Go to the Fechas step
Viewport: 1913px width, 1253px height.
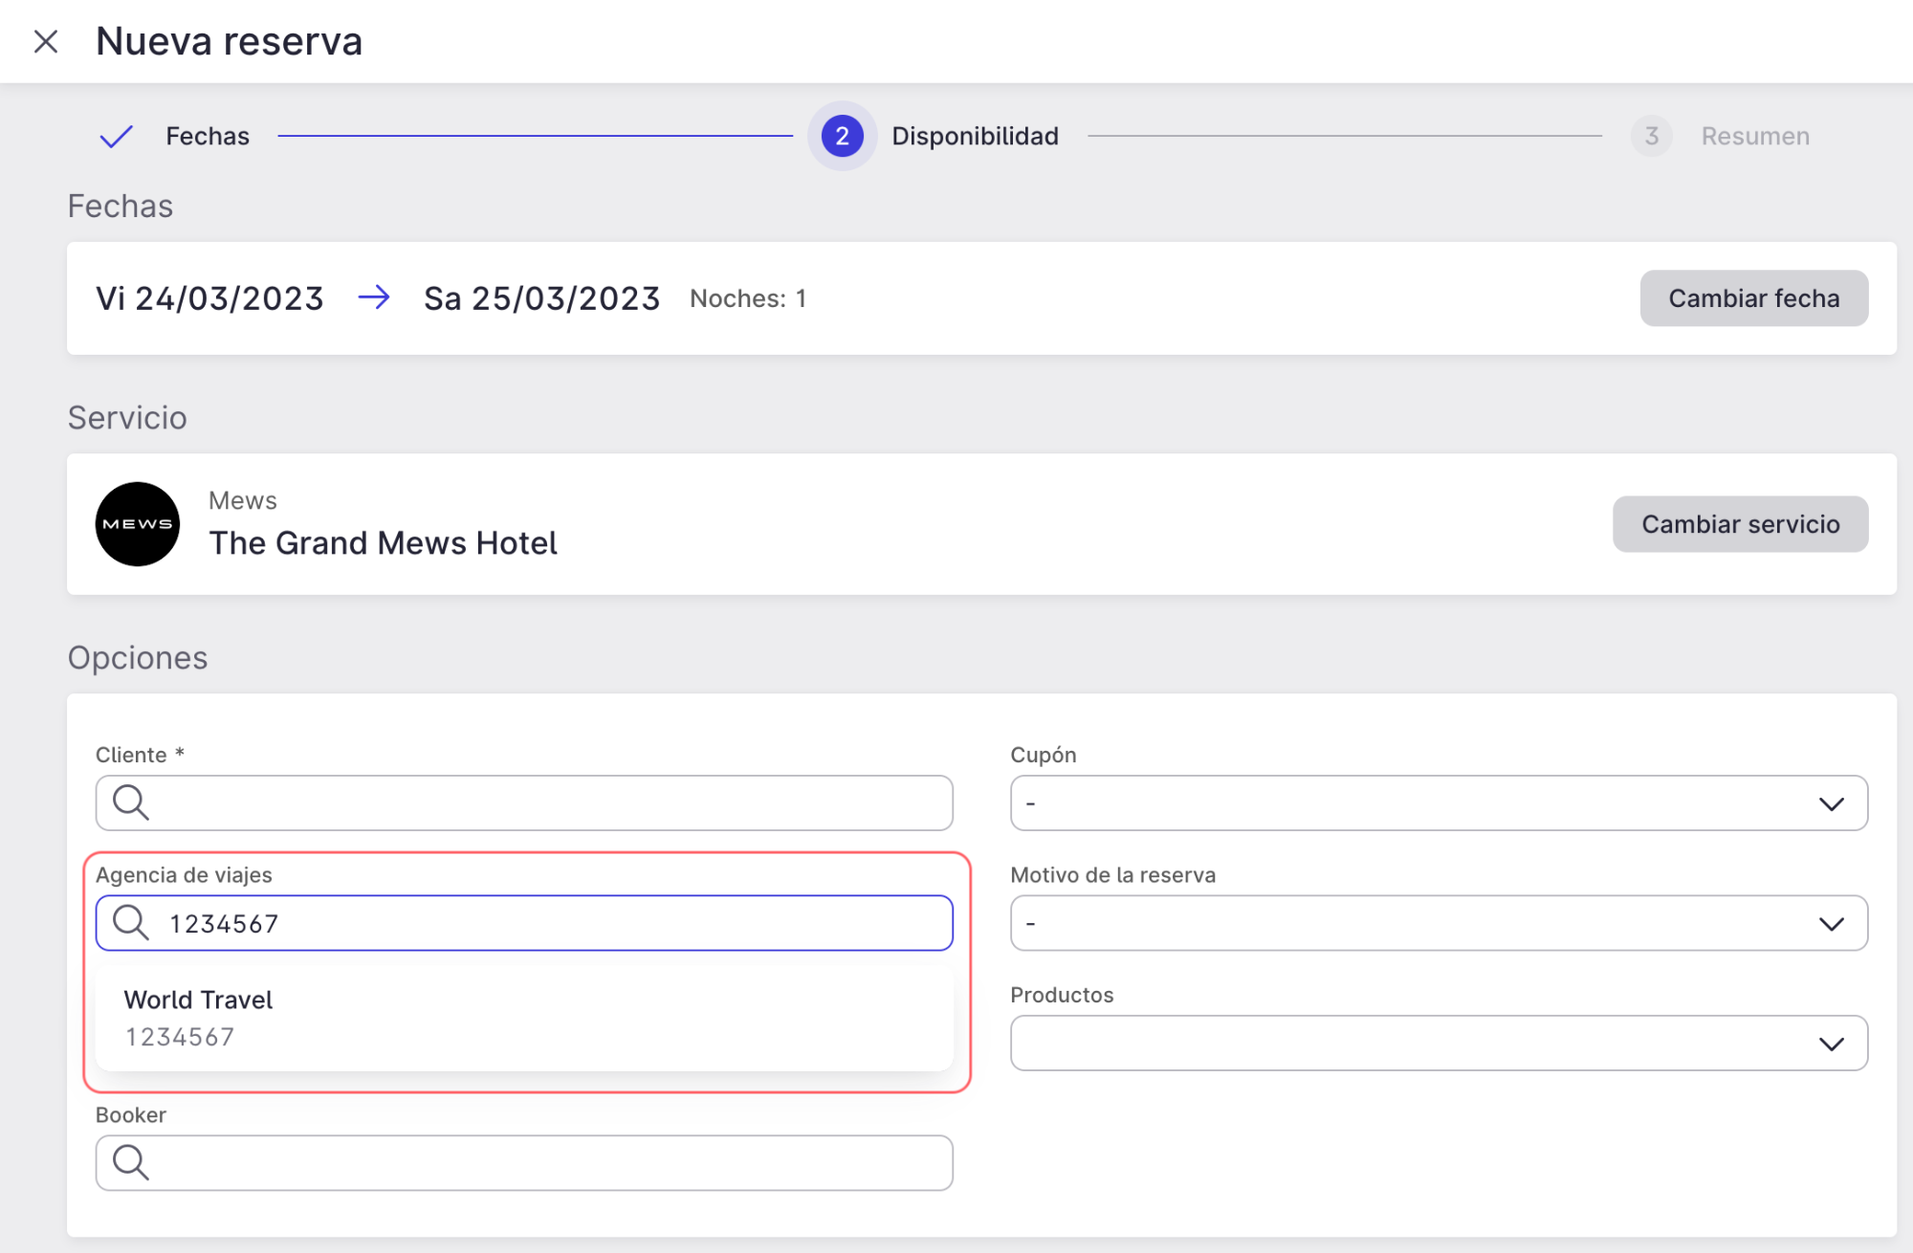(x=208, y=137)
